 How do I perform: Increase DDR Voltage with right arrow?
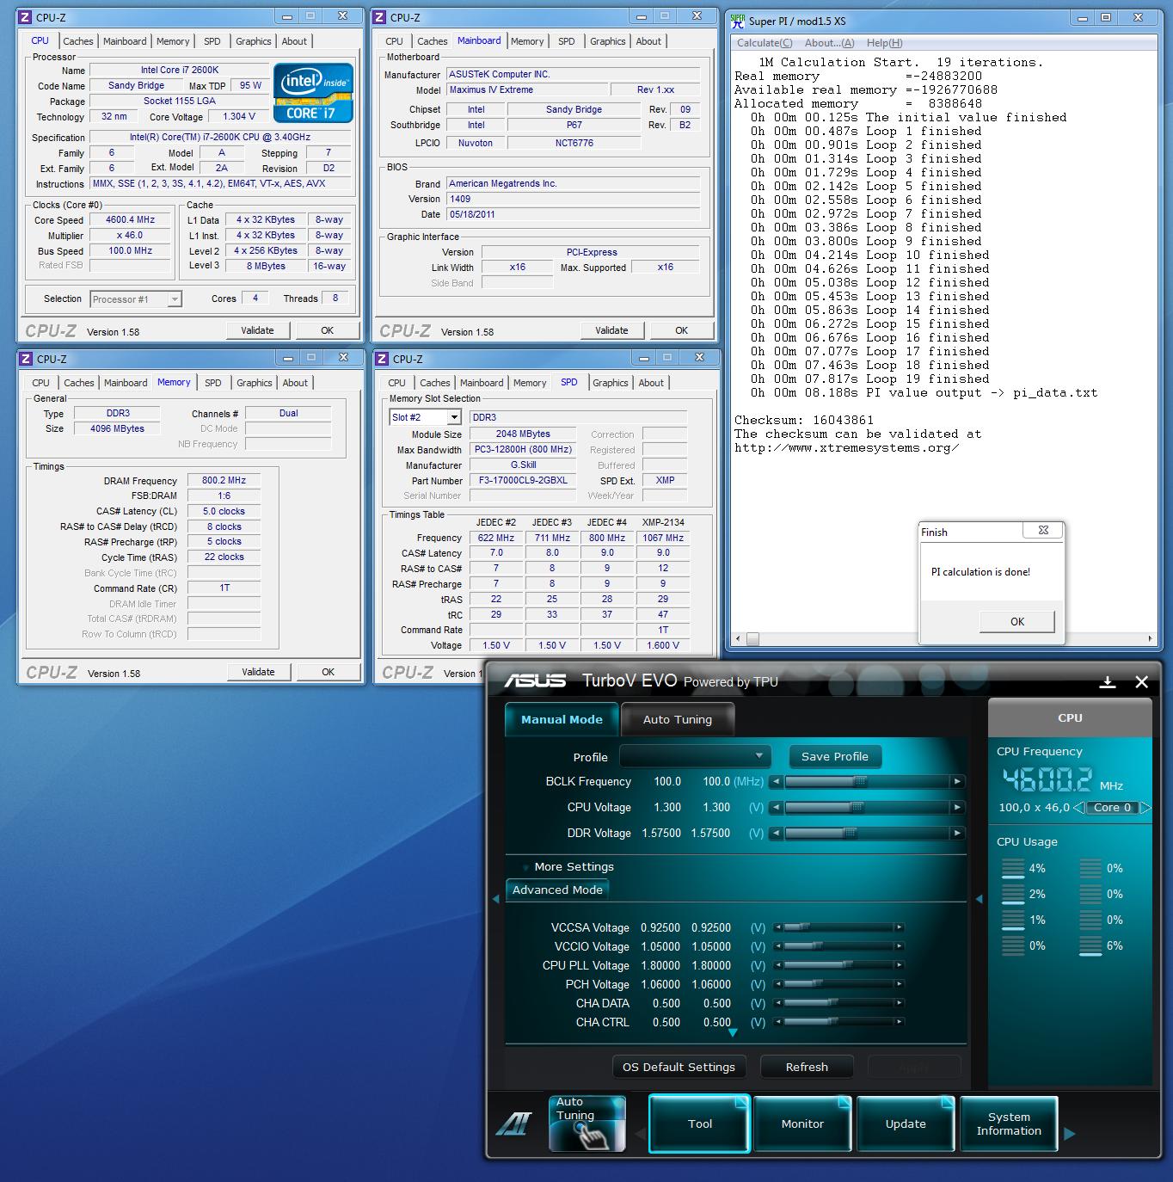pos(957,833)
